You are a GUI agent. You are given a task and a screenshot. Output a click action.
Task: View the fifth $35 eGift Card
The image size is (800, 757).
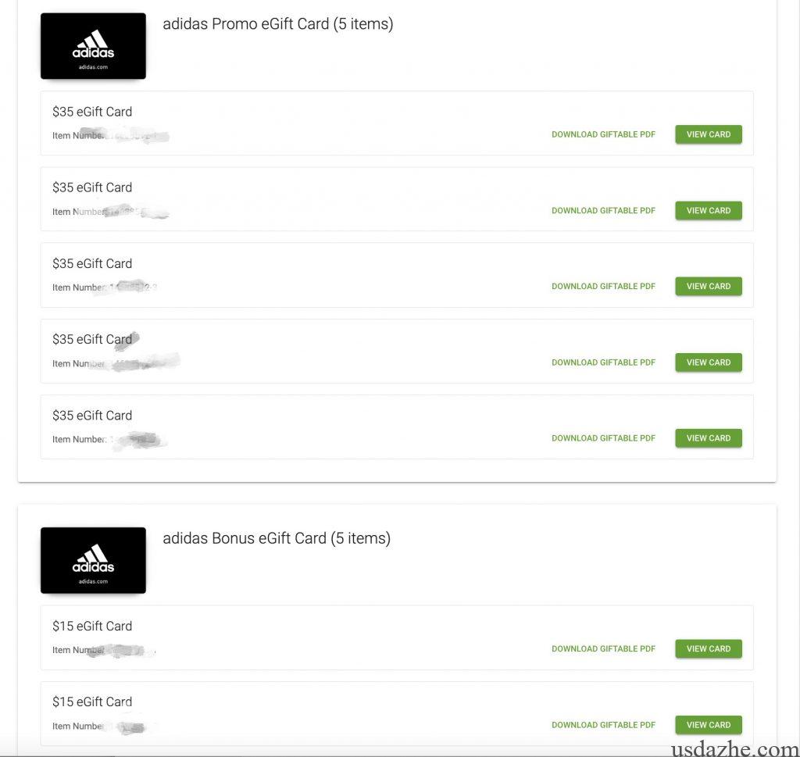coord(708,438)
